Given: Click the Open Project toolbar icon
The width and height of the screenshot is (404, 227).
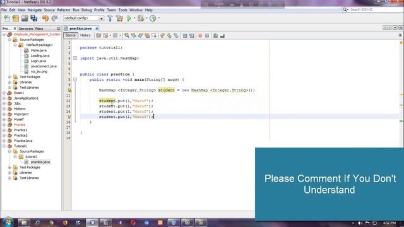Looking at the screenshot, I should pos(25,18).
